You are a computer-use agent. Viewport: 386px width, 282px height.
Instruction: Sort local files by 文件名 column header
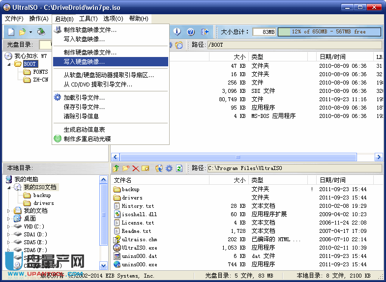160,180
